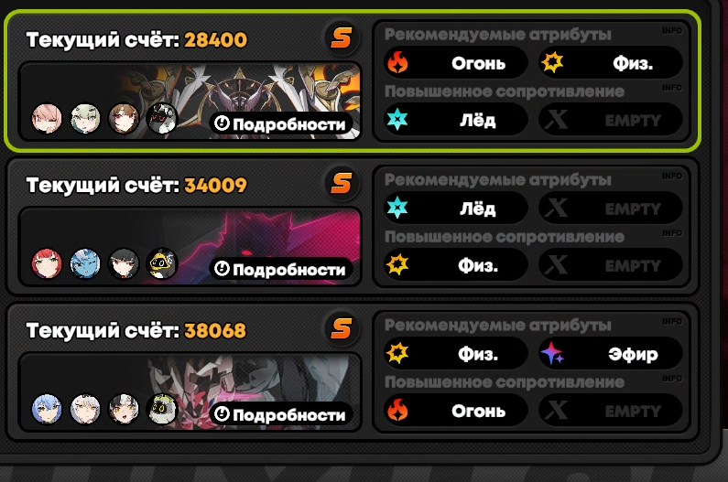Click the yellow-hooded bangboo avatar in second team
The image size is (728, 482).
(x=162, y=263)
